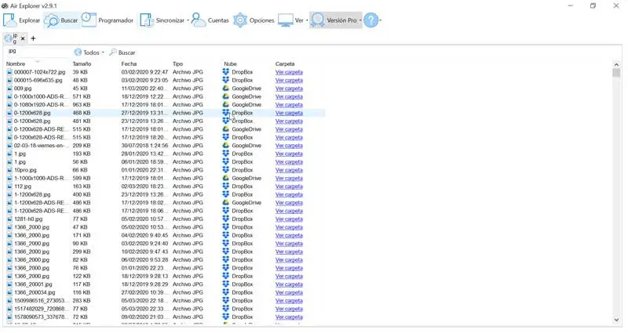Click the blue help question mark icon
The height and width of the screenshot is (333, 628).
371,20
